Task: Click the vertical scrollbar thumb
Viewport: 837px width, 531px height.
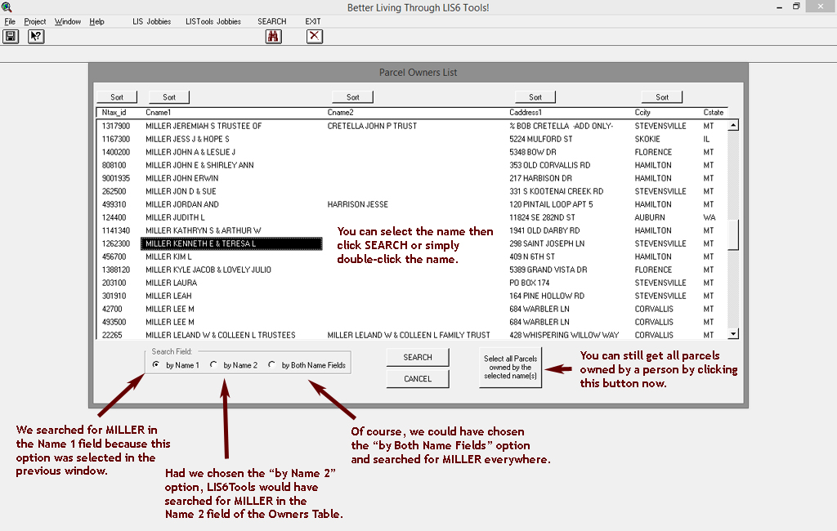Action: click(733, 234)
